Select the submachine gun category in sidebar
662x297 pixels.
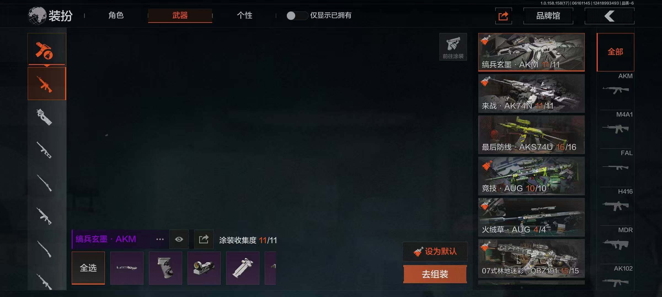click(45, 117)
